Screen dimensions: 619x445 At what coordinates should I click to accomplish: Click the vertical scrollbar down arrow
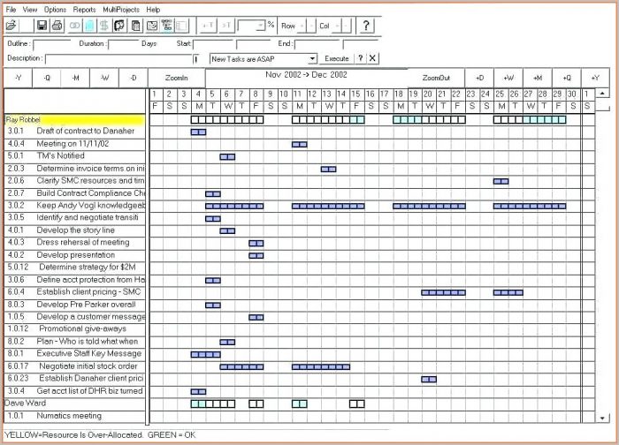(602, 419)
